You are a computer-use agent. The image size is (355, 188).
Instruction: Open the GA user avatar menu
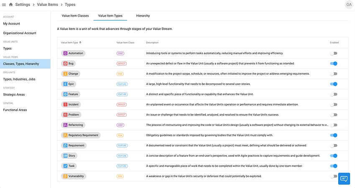[349, 5]
